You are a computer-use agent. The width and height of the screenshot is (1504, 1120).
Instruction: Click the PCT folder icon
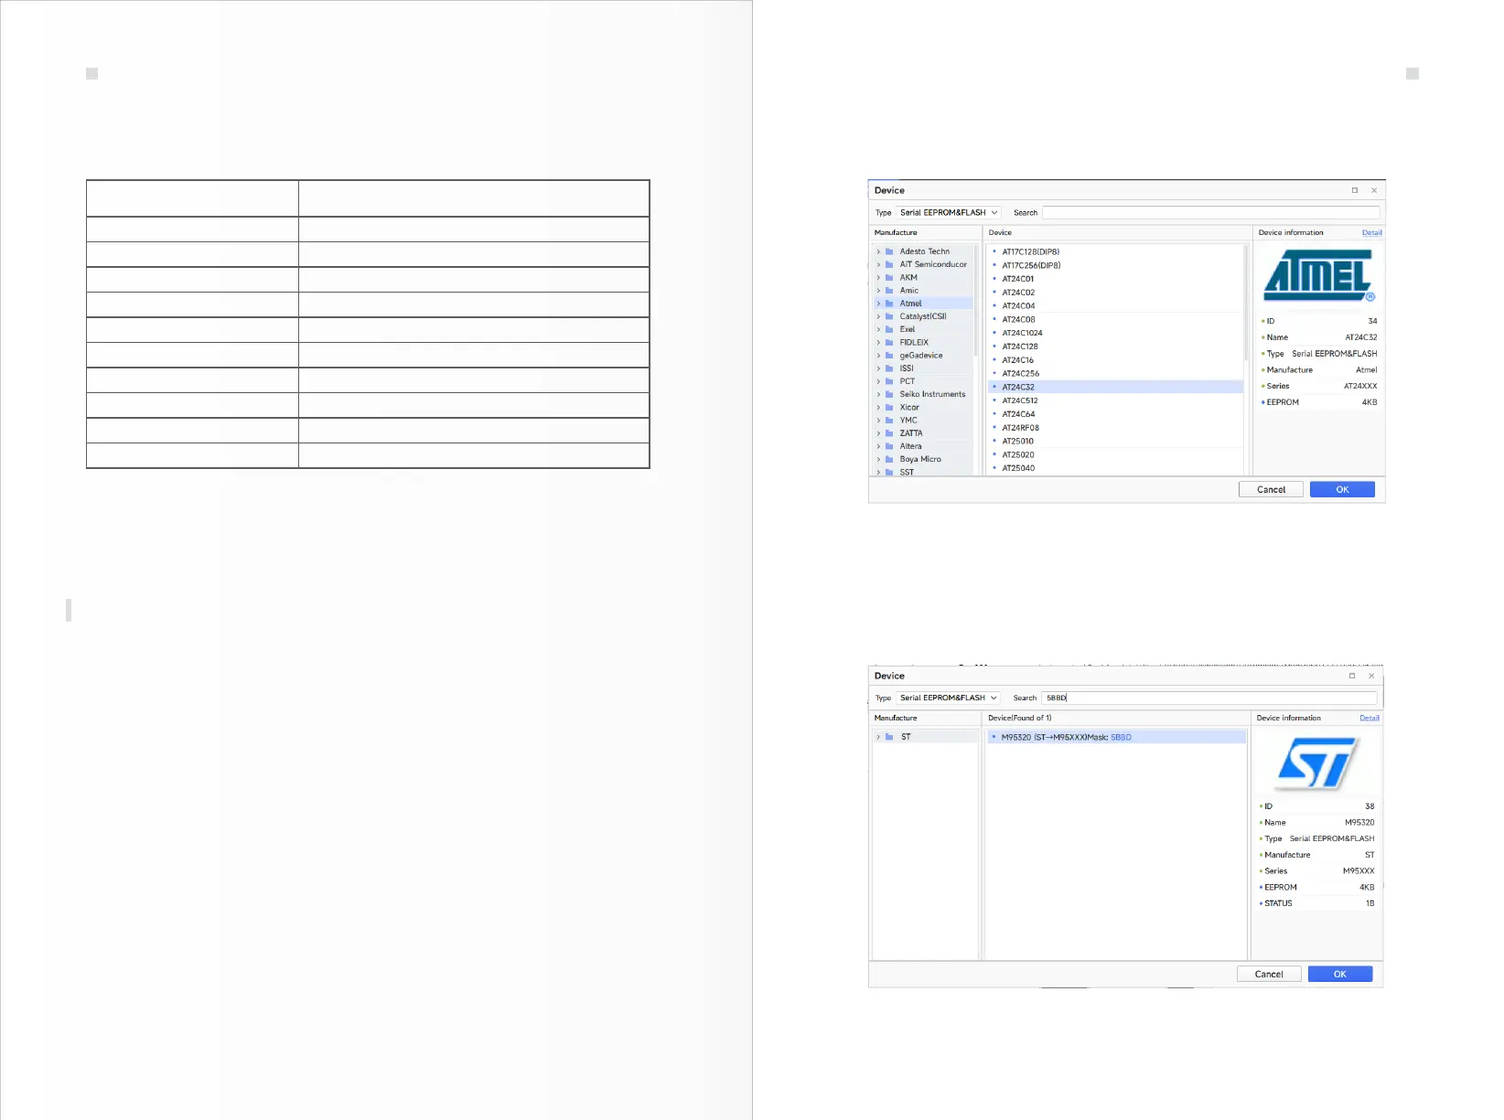click(x=888, y=381)
